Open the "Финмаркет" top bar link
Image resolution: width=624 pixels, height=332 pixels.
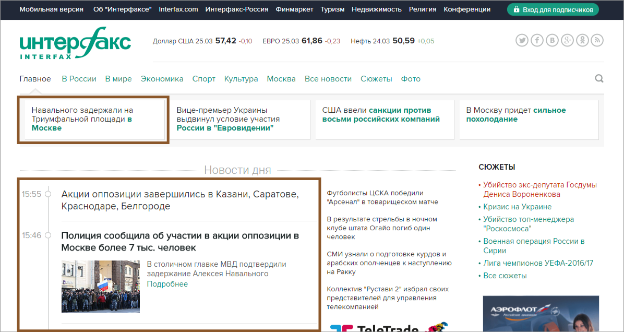(294, 9)
